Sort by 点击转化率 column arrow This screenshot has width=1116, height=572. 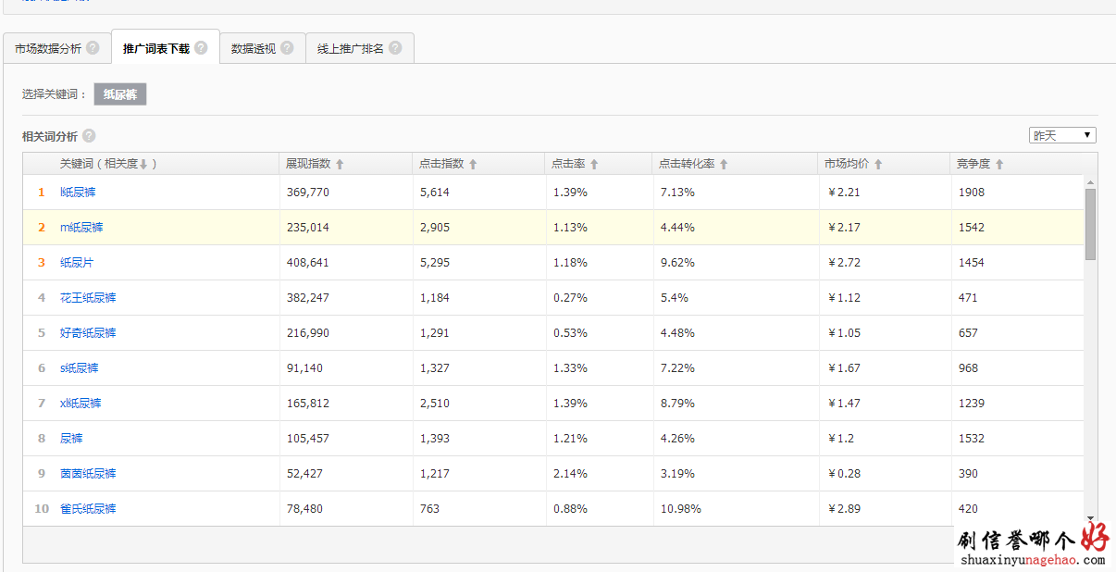(x=724, y=164)
